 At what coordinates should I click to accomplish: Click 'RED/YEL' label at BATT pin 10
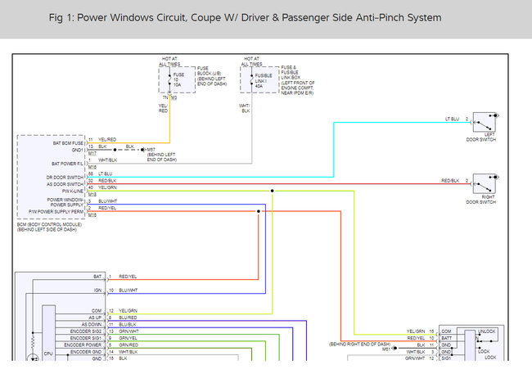[416, 338]
